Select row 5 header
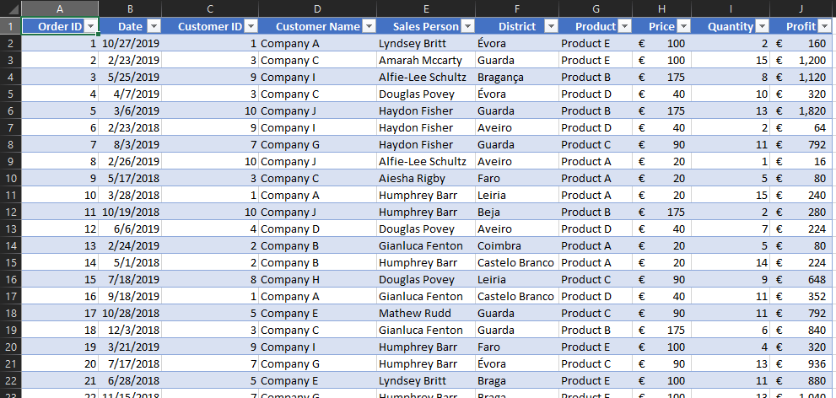The width and height of the screenshot is (836, 398). [11, 94]
